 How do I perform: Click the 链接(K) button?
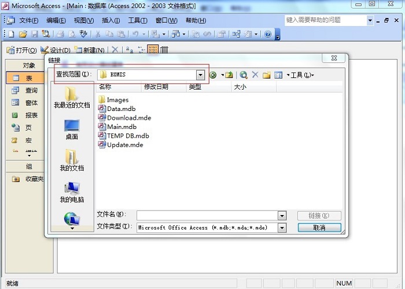click(x=319, y=216)
